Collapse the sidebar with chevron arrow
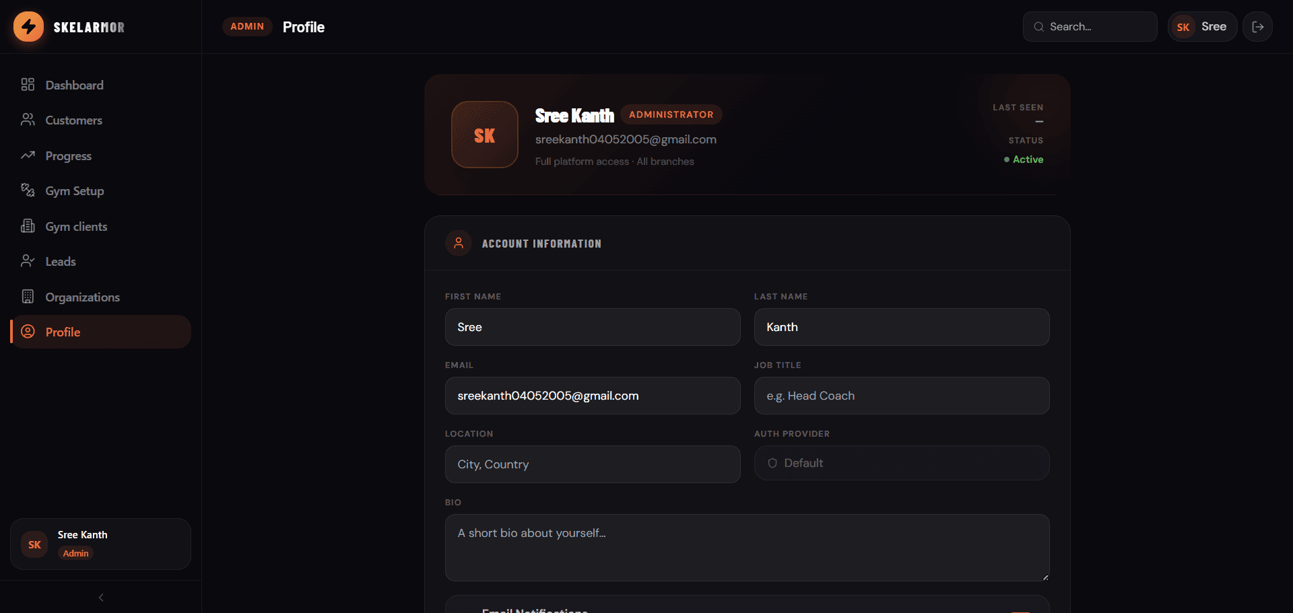Viewport: 1293px width, 613px height. pyautogui.click(x=101, y=598)
